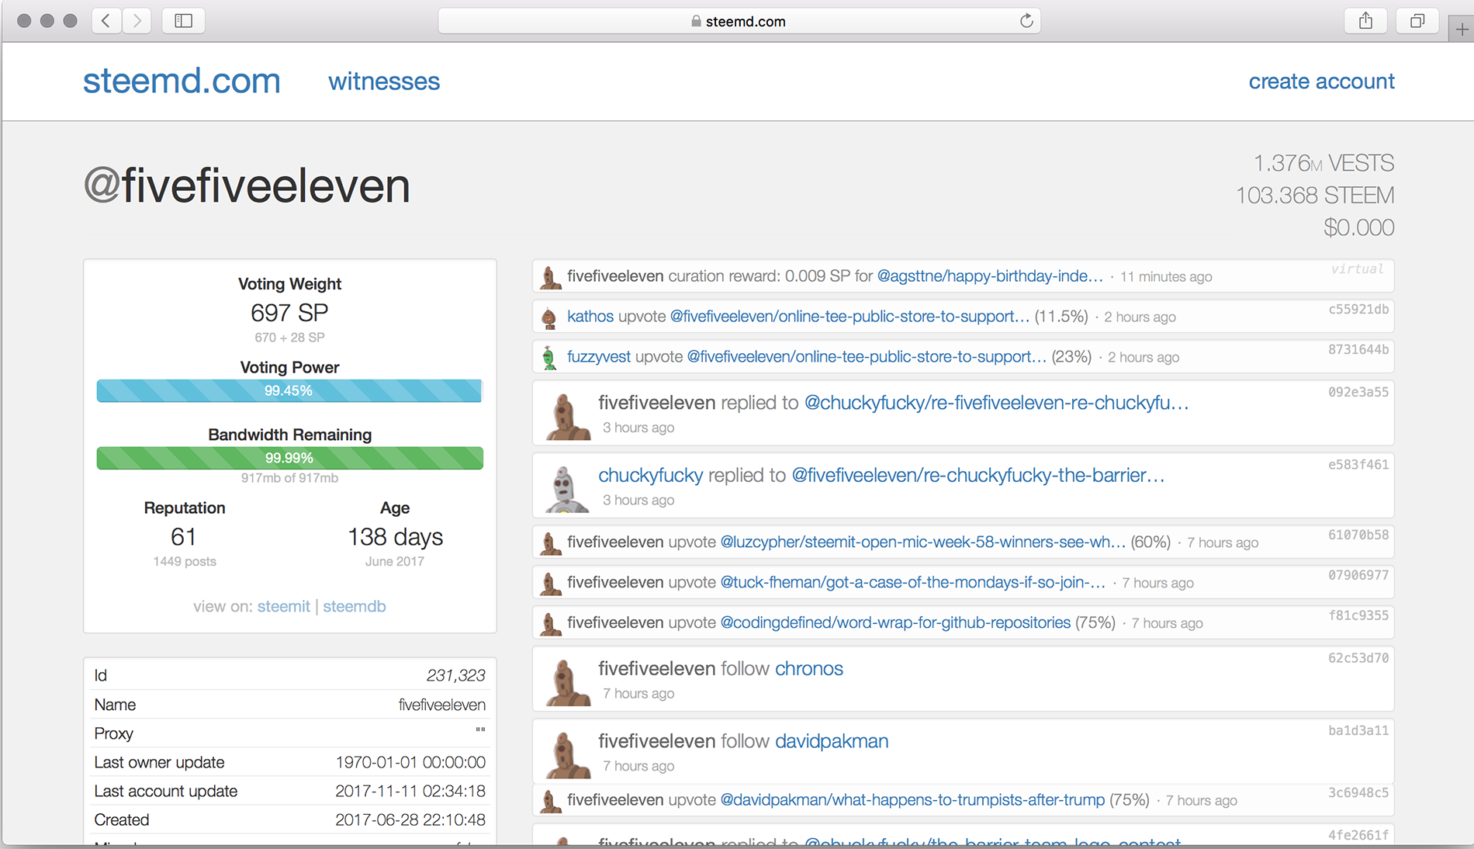
Task: Go back with Safari's back arrow
Action: pos(106,21)
